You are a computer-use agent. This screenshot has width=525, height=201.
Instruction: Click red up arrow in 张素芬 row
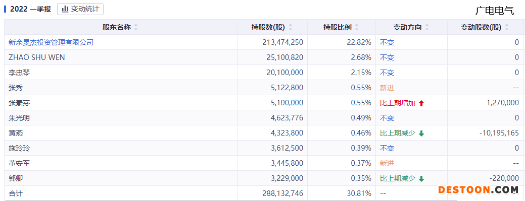pyautogui.click(x=421, y=103)
